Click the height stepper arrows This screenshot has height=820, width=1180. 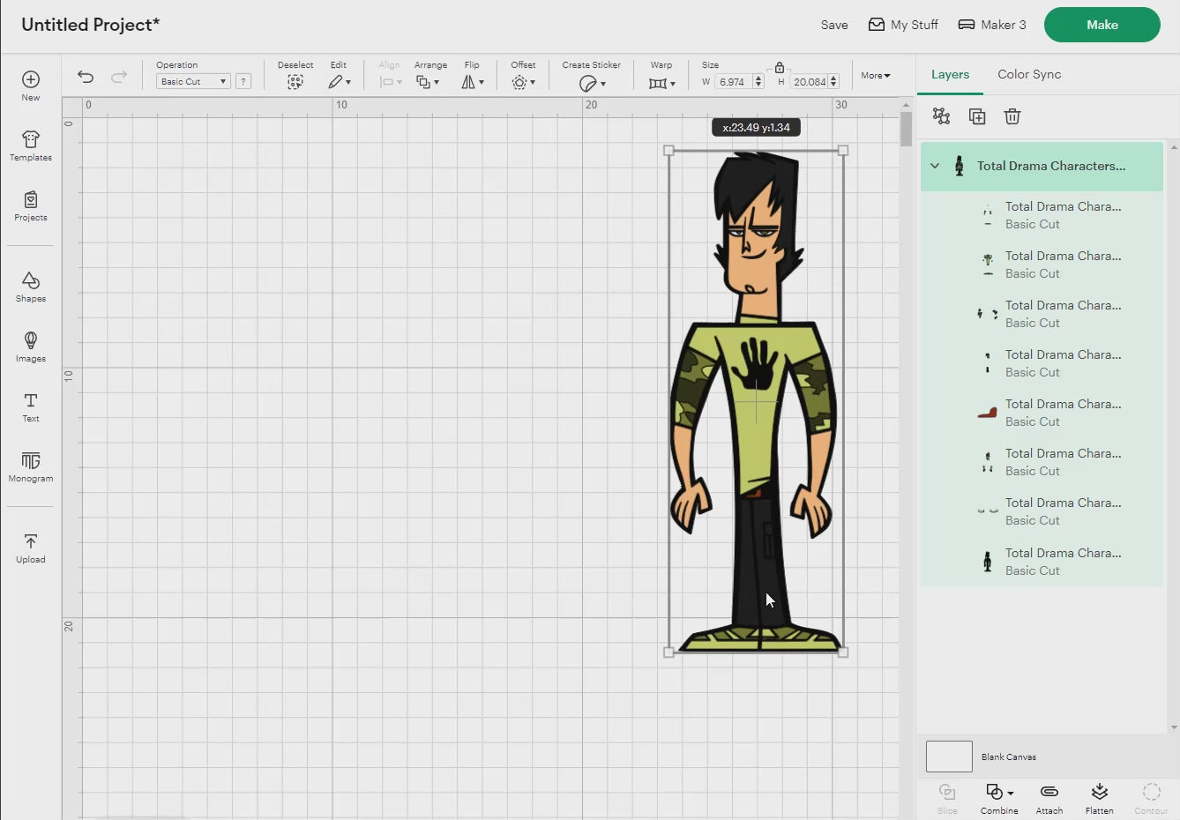click(x=833, y=81)
